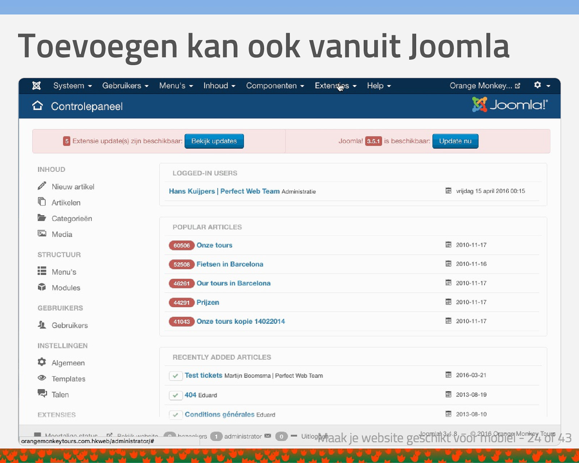
Task: Open Gebruikers under Gebruikers section
Action: pyautogui.click(x=70, y=326)
